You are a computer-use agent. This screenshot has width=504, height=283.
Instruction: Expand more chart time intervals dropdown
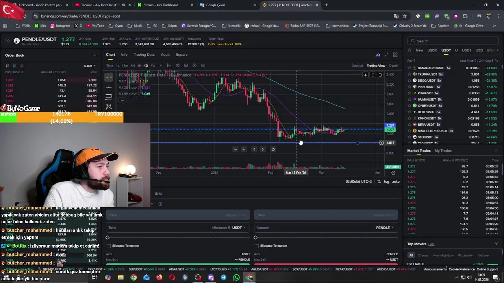(x=161, y=66)
